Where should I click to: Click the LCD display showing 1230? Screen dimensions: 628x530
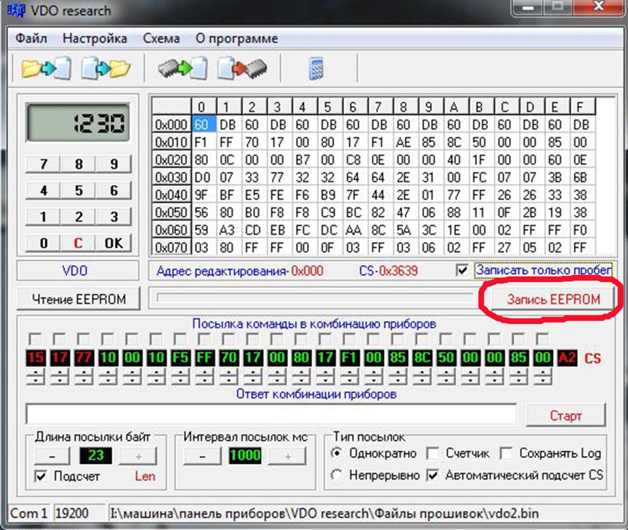[78, 122]
